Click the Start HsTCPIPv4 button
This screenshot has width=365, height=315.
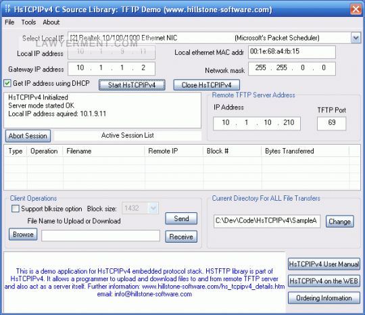click(x=132, y=85)
